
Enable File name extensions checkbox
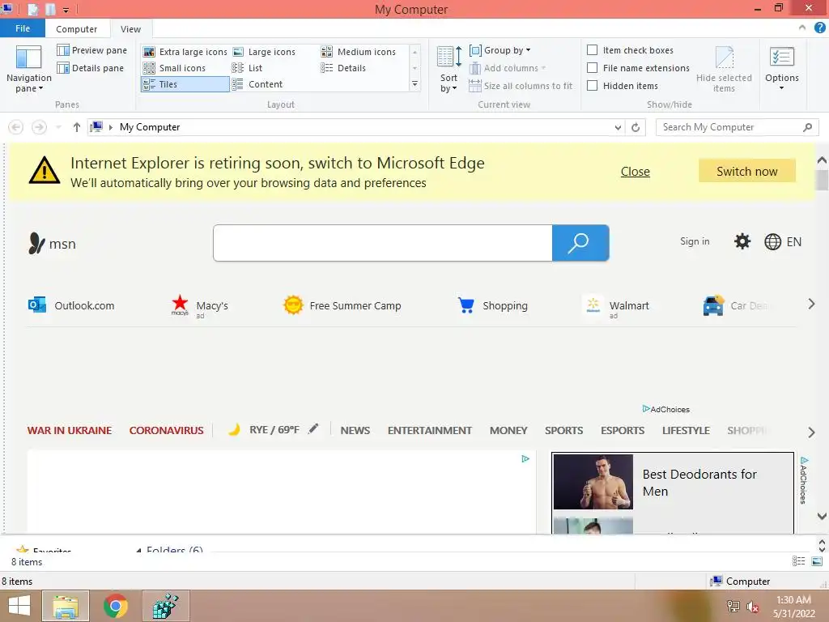click(x=592, y=68)
